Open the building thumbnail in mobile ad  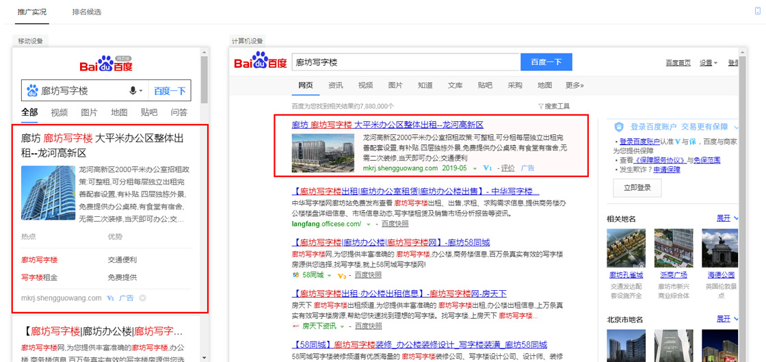(x=48, y=193)
